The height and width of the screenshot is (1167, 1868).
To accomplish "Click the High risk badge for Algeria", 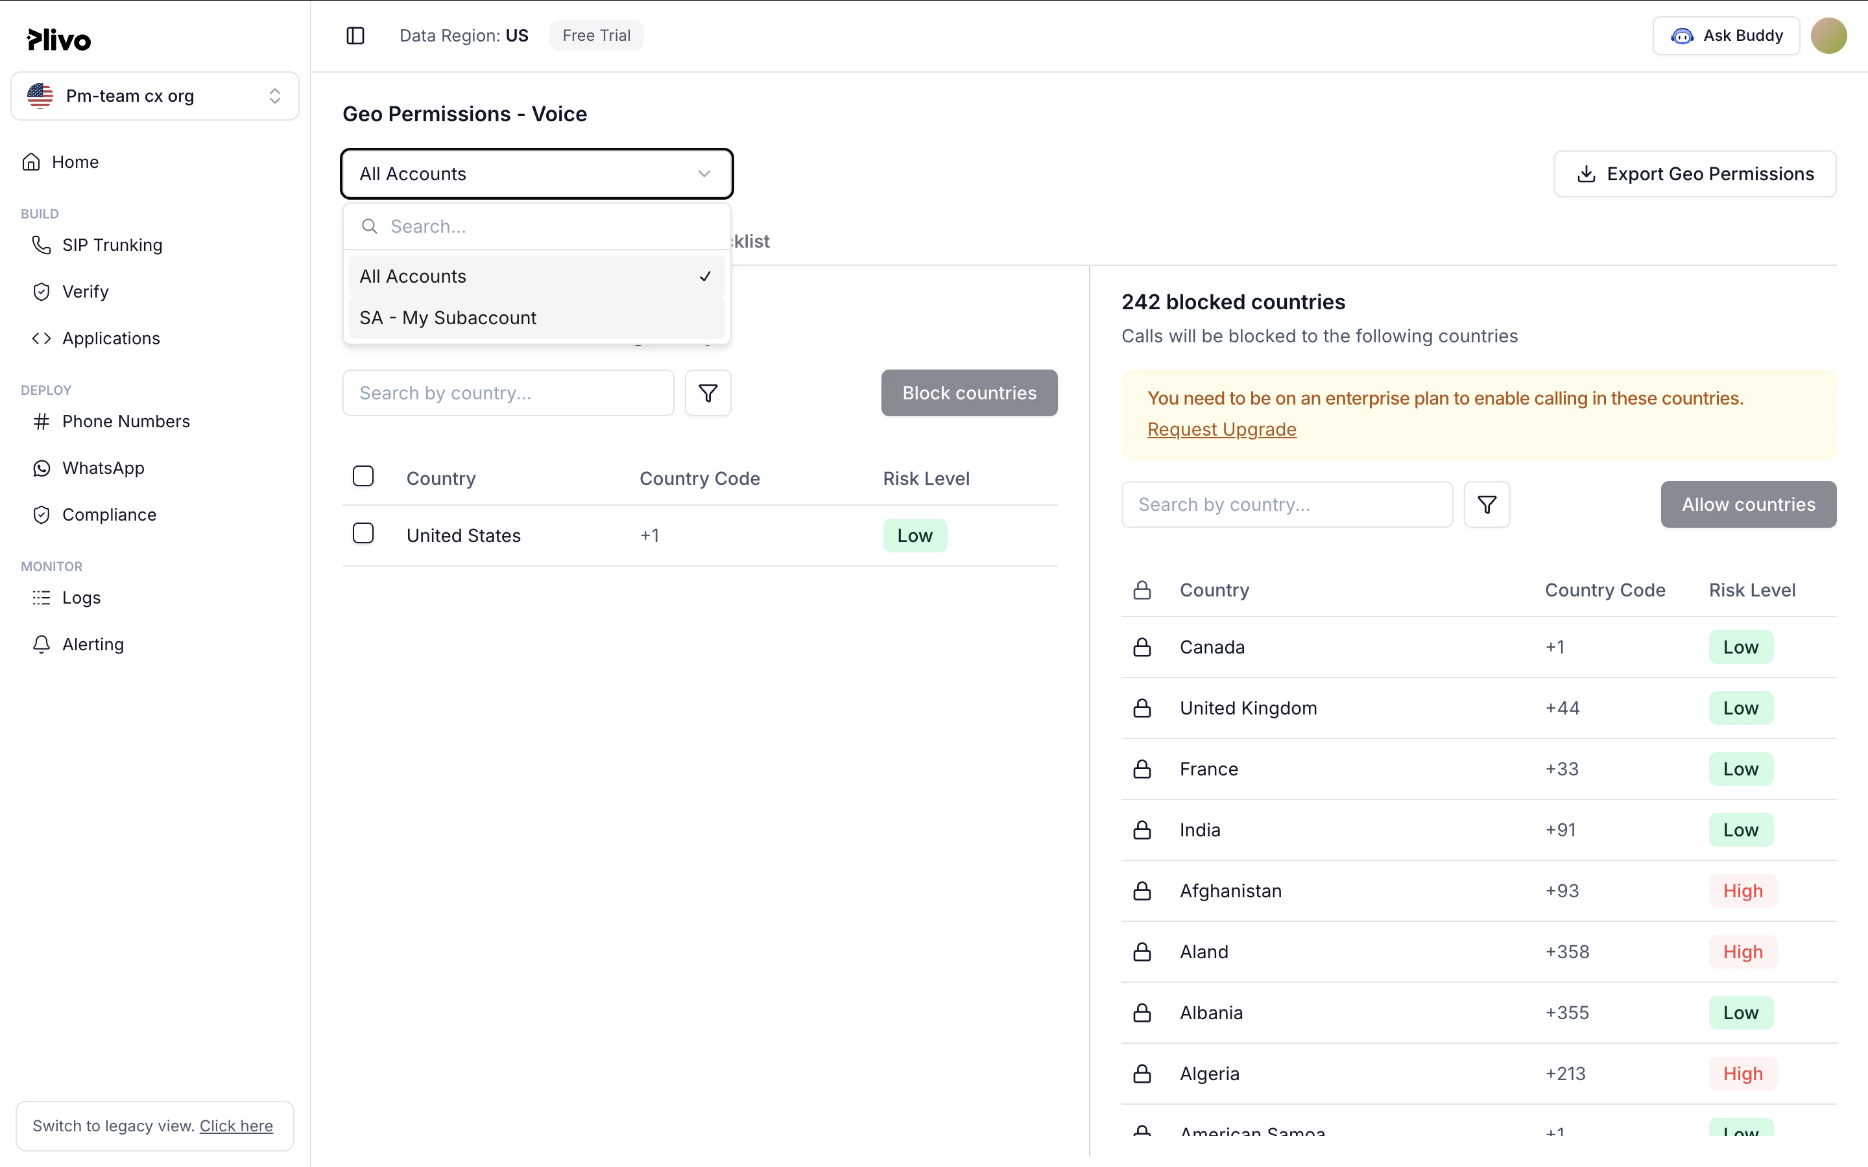I will tap(1743, 1074).
